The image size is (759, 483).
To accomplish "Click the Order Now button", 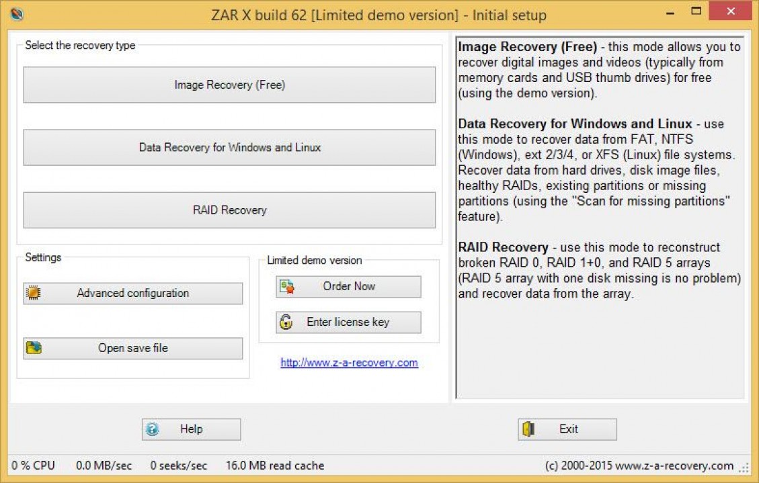I will coord(348,287).
